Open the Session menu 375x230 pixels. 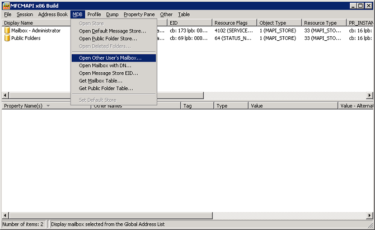(25, 14)
